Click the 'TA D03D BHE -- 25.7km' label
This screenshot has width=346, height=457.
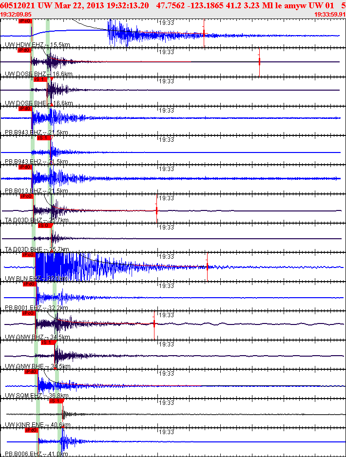(x=37, y=249)
